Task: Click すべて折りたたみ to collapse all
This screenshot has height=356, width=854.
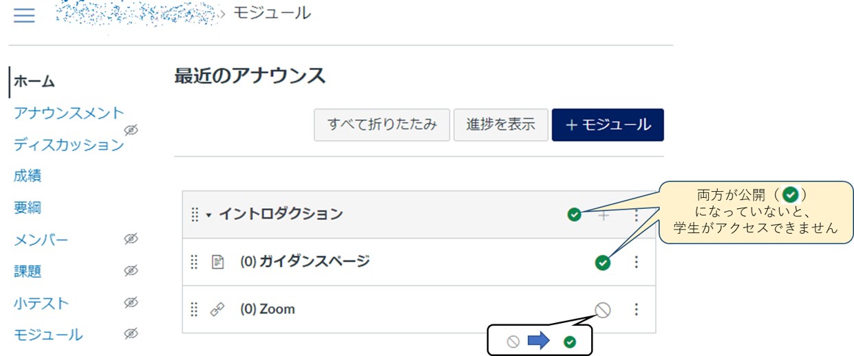Action: click(x=382, y=124)
